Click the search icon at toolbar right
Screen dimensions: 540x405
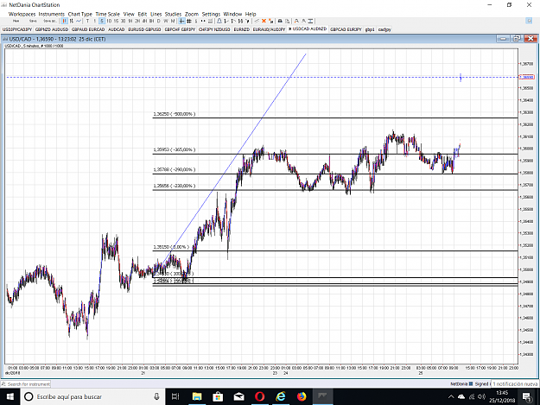coord(530,21)
